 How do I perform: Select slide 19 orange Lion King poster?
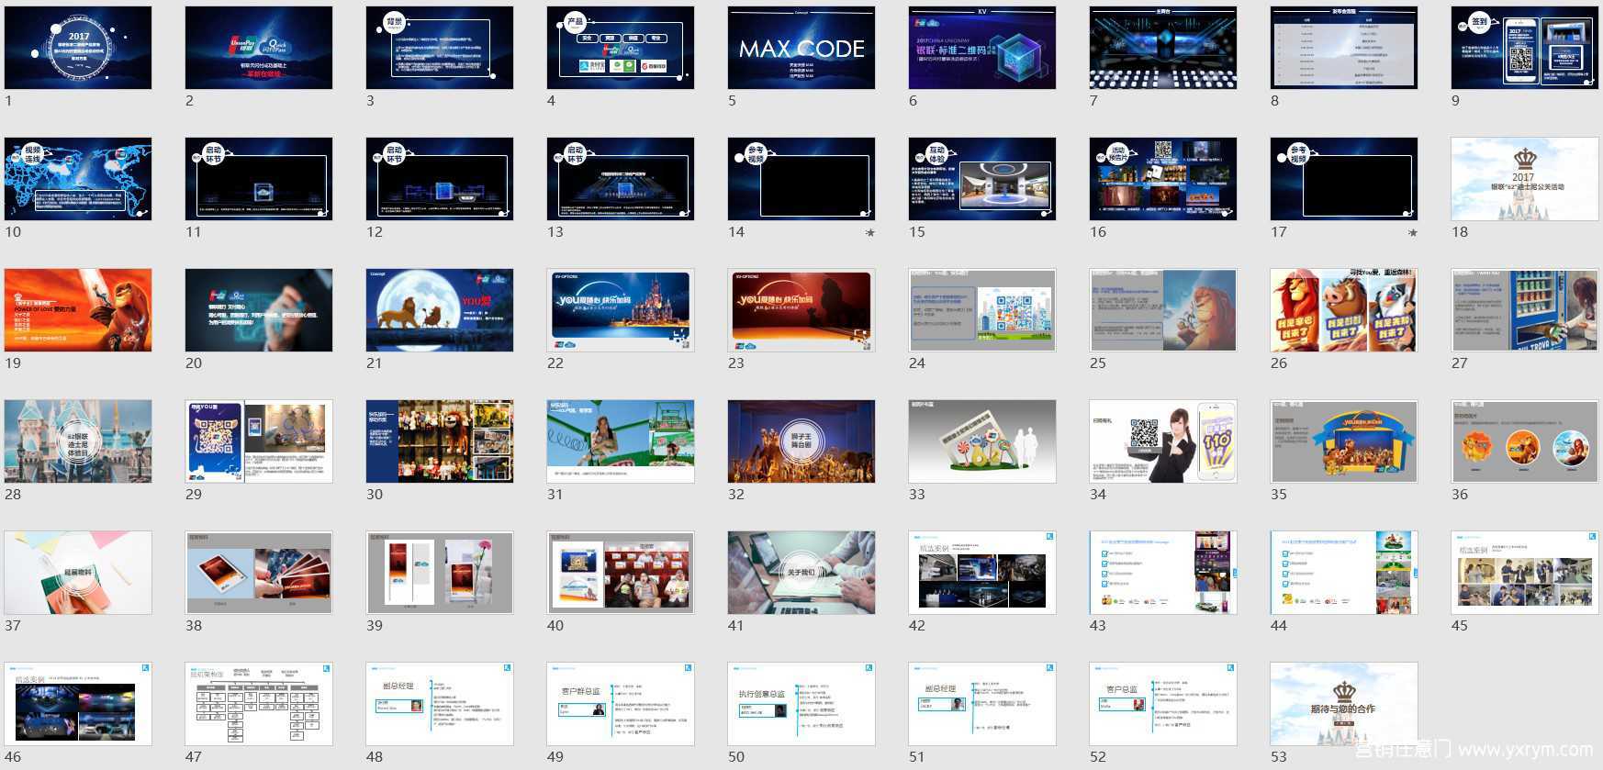tap(78, 310)
